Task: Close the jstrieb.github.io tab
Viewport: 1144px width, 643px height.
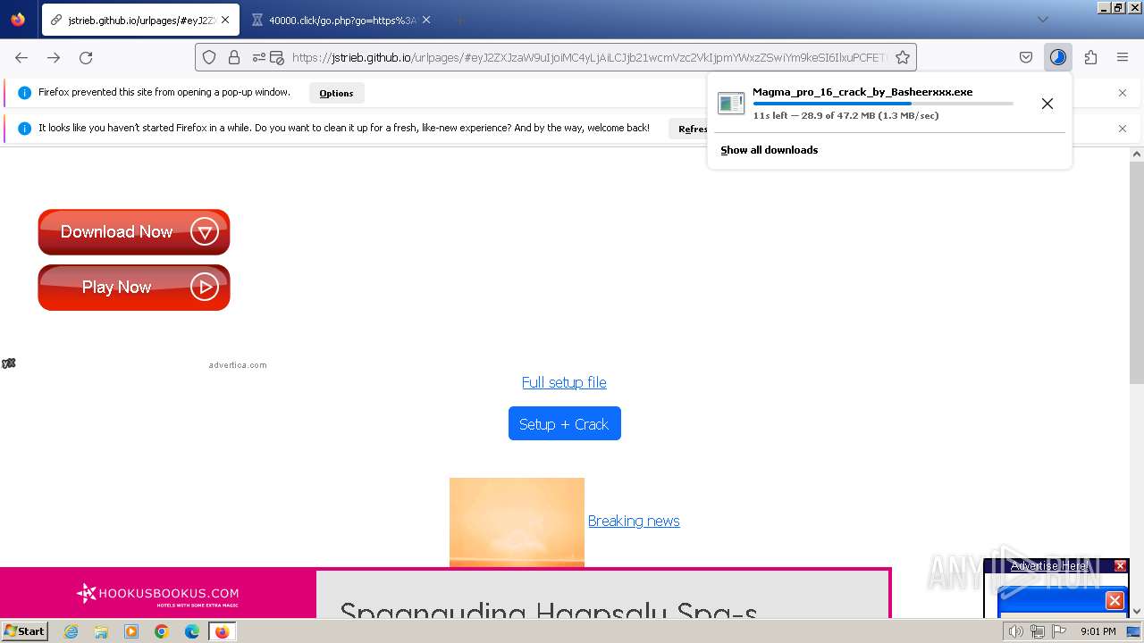Action: (225, 20)
